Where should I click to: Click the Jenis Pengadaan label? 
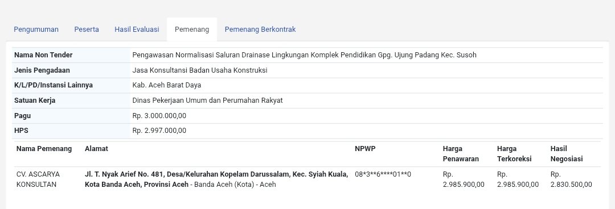(x=42, y=70)
